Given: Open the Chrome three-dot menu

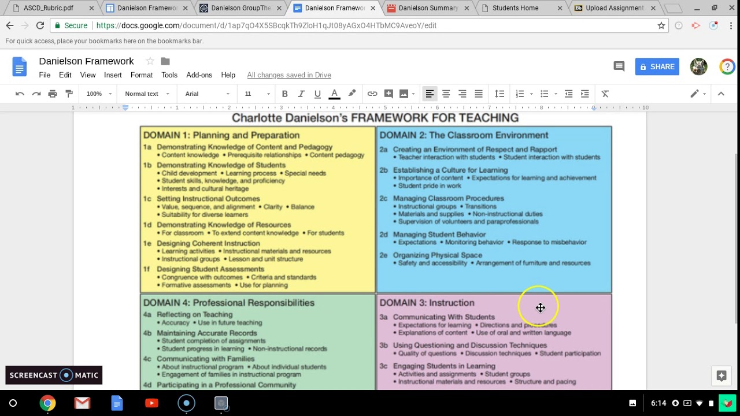Looking at the screenshot, I should pos(731,25).
